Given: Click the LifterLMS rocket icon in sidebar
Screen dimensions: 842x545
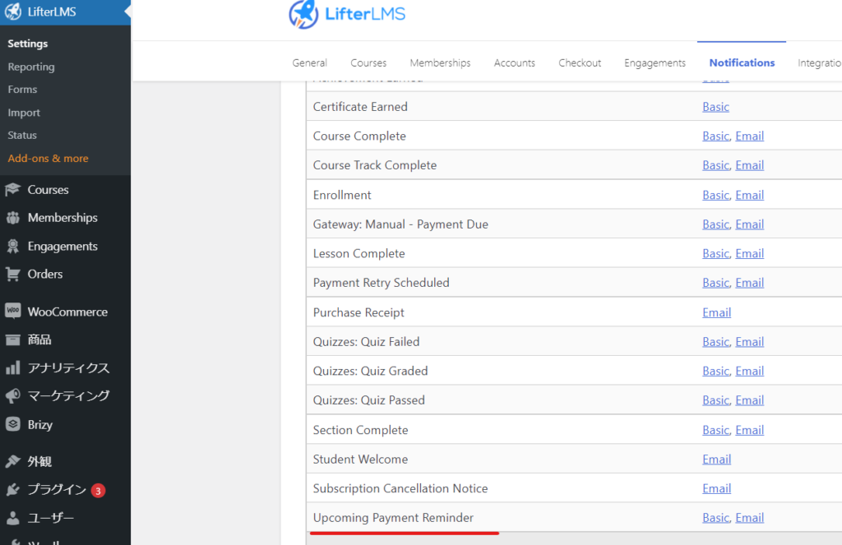Looking at the screenshot, I should pos(13,12).
